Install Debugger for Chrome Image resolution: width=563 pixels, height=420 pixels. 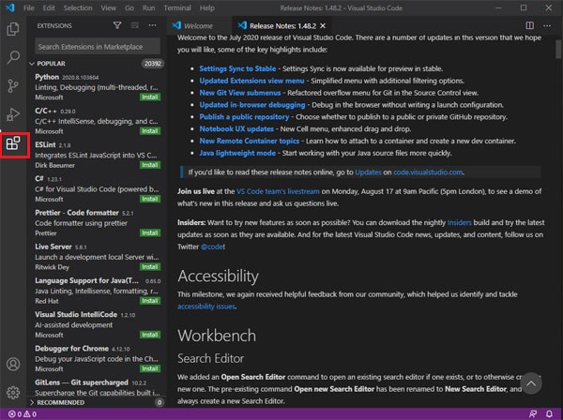(x=150, y=368)
